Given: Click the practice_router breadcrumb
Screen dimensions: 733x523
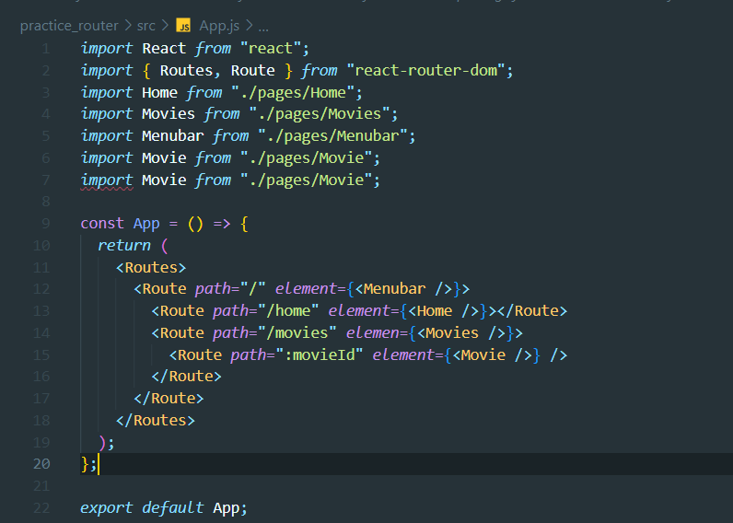Looking at the screenshot, I should point(69,26).
